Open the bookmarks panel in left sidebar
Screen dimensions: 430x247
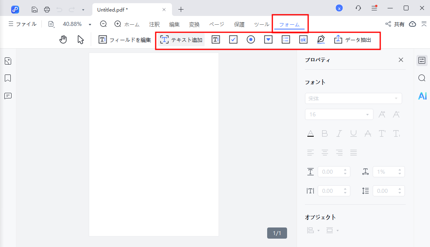(x=8, y=78)
